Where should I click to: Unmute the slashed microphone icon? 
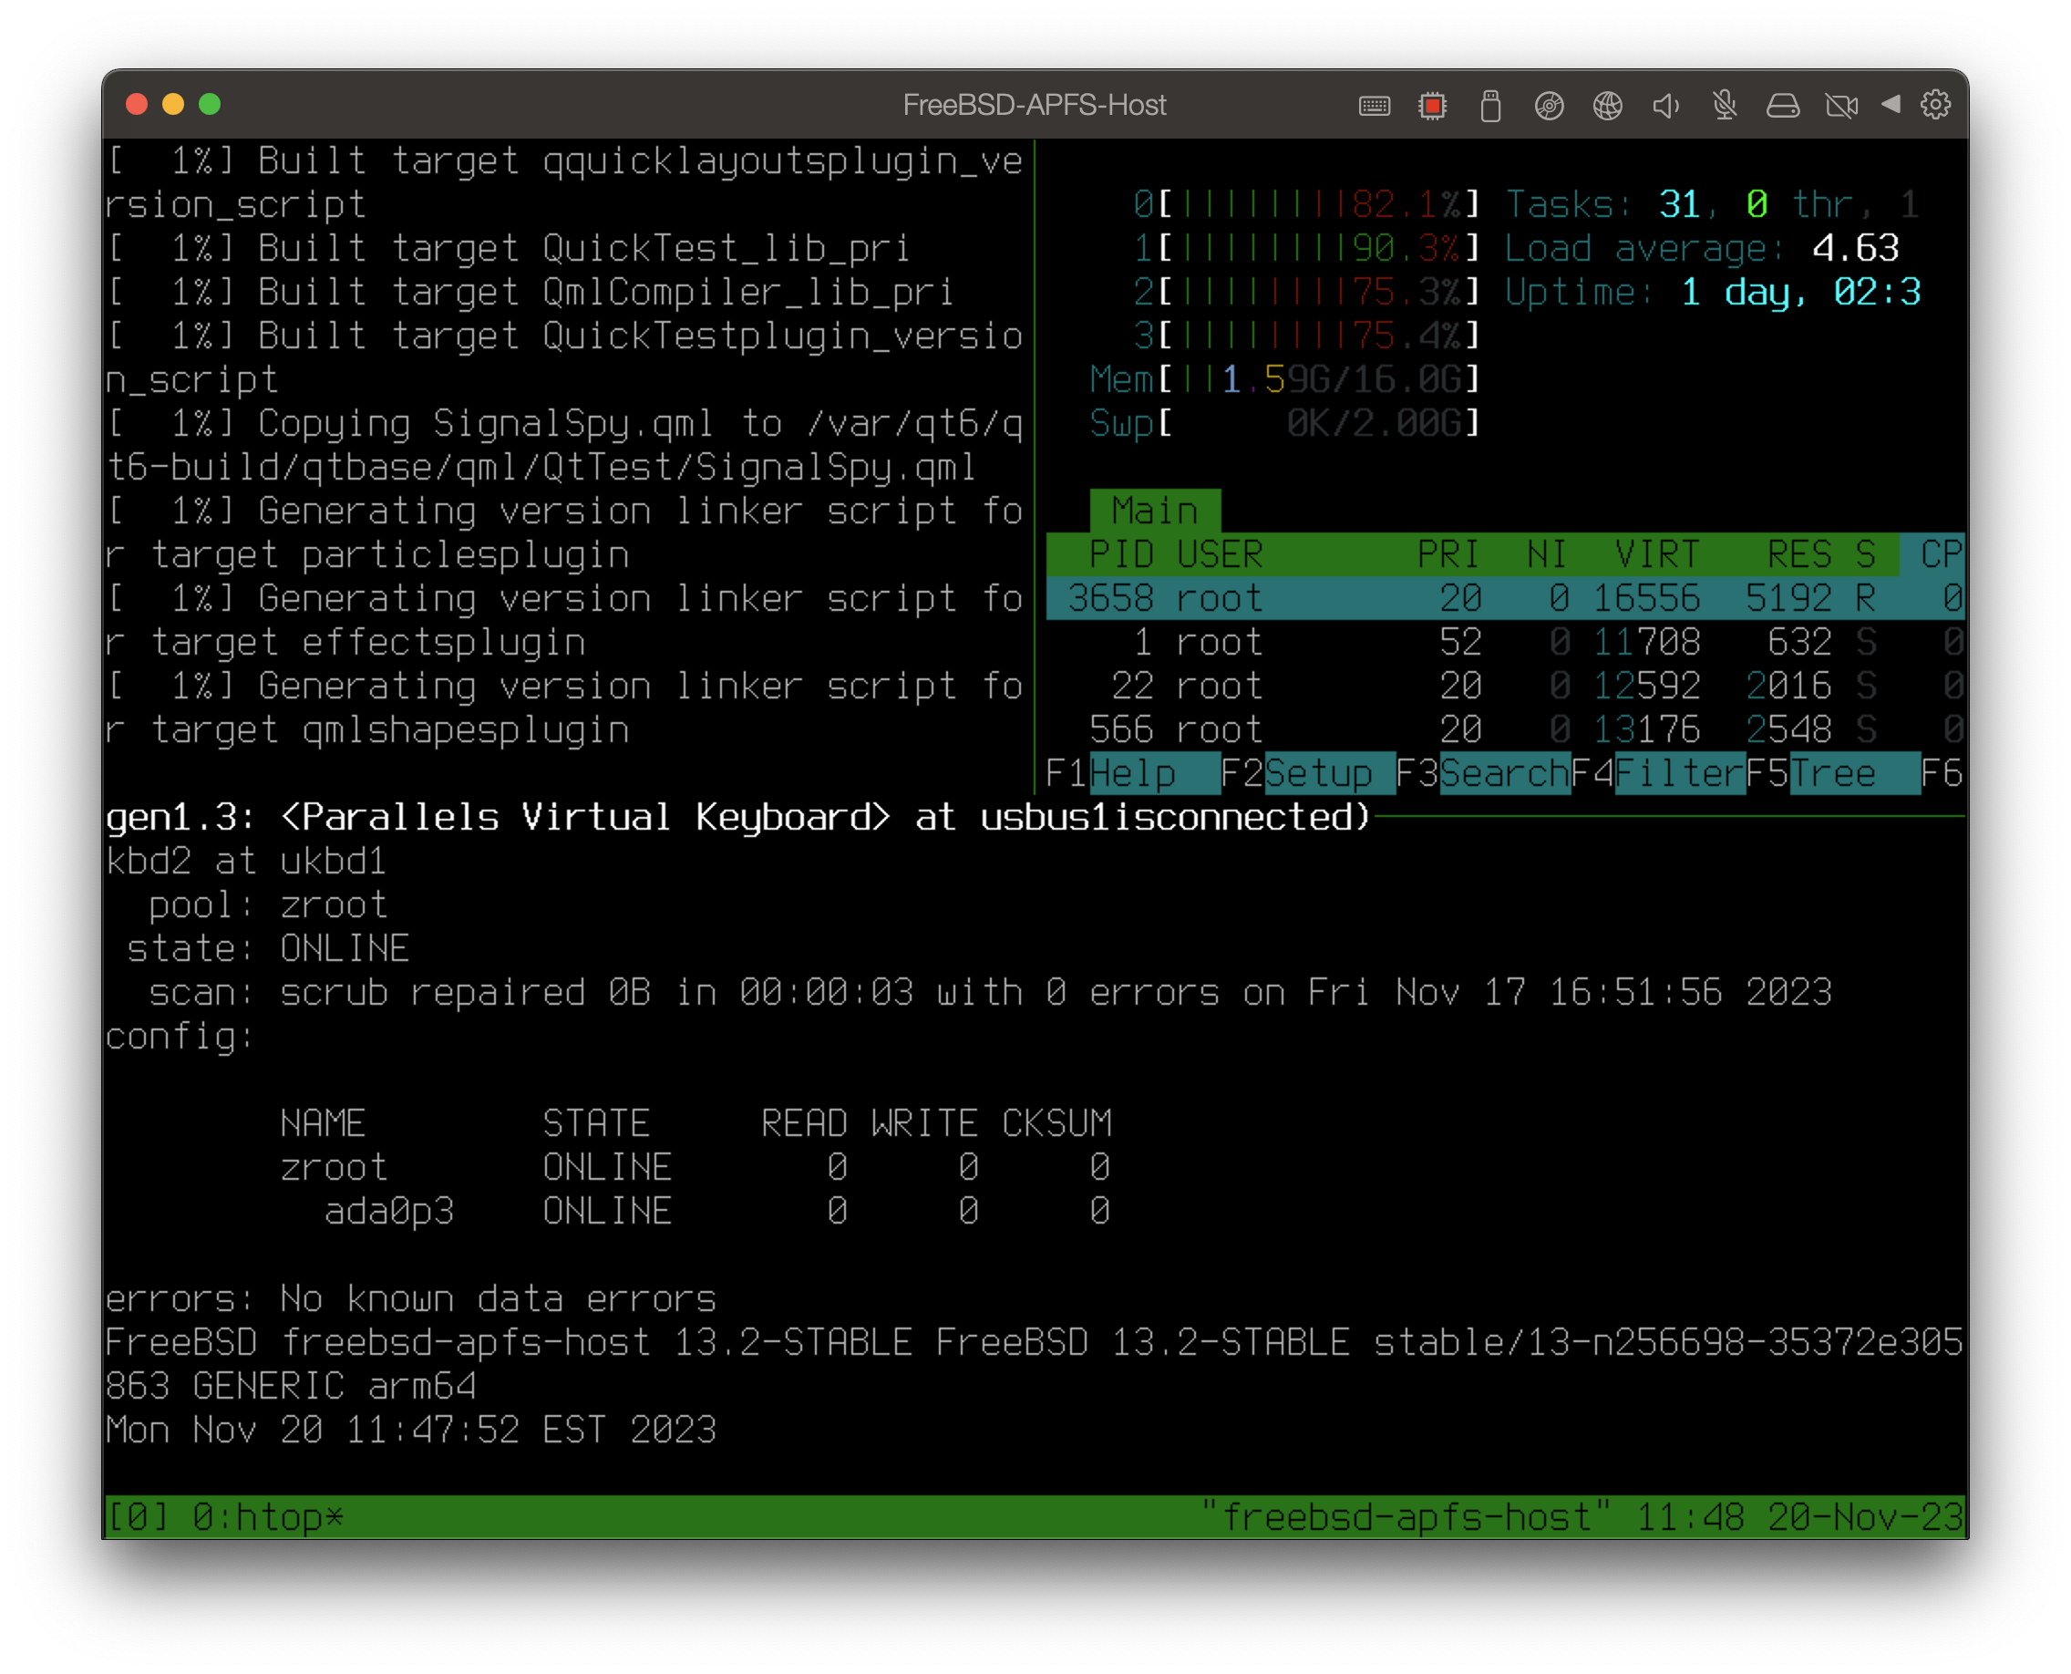tap(1726, 106)
